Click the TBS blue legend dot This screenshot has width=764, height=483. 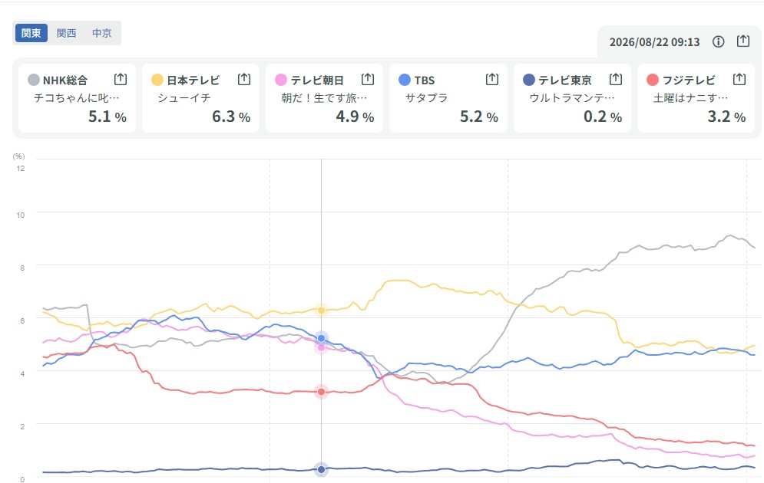click(405, 80)
